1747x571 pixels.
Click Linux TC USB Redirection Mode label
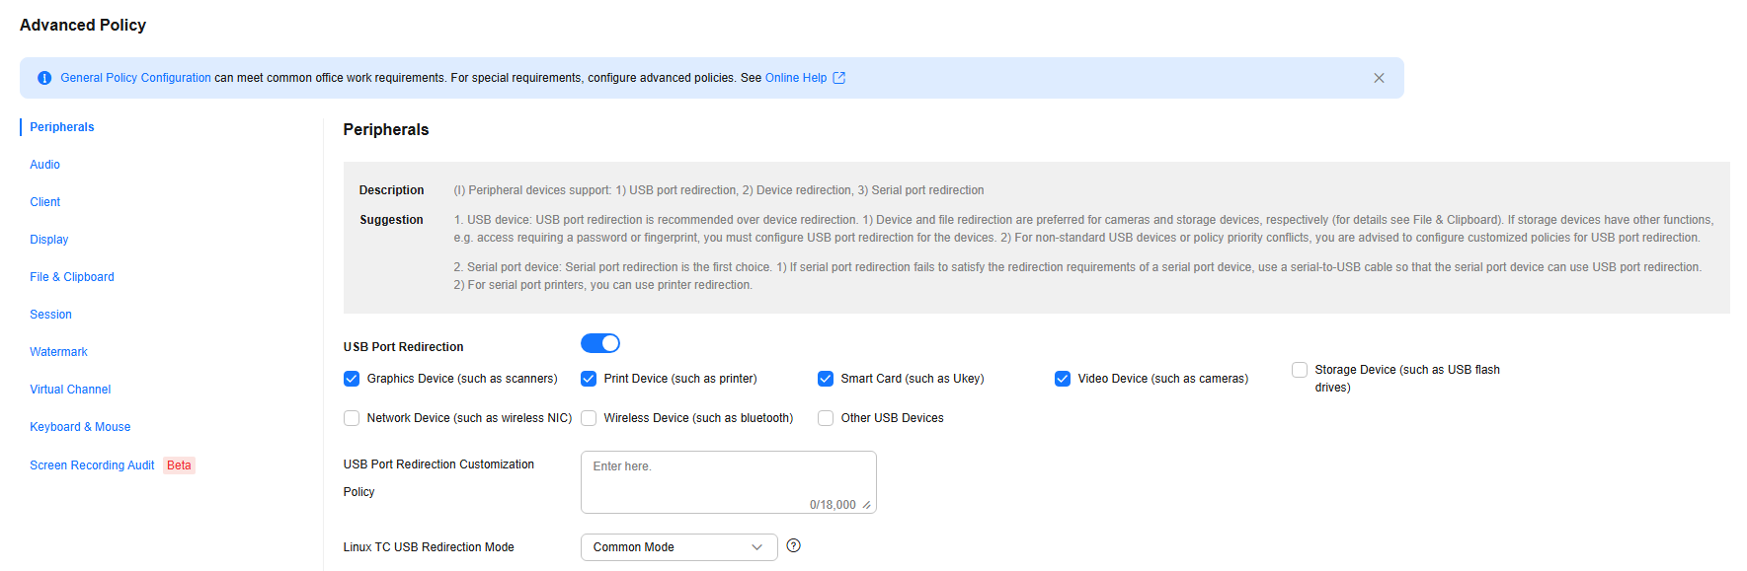(429, 547)
